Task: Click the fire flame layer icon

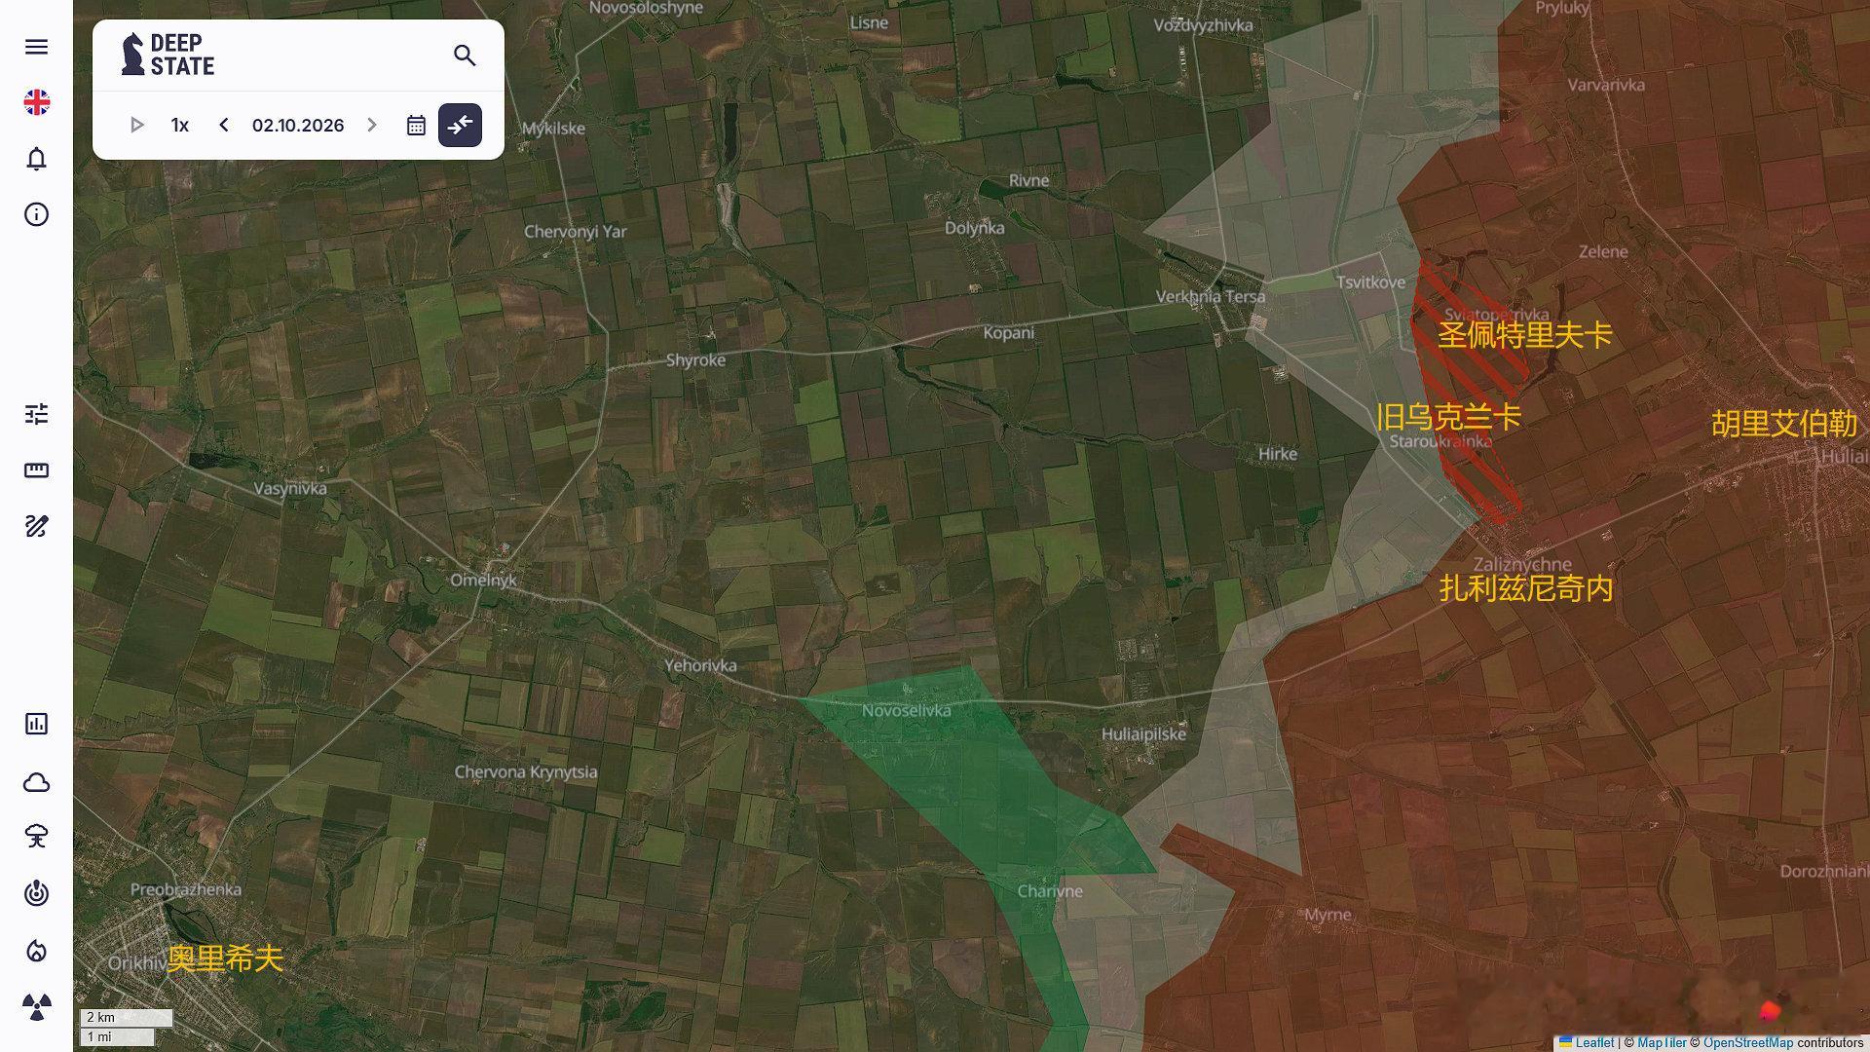Action: click(x=36, y=951)
